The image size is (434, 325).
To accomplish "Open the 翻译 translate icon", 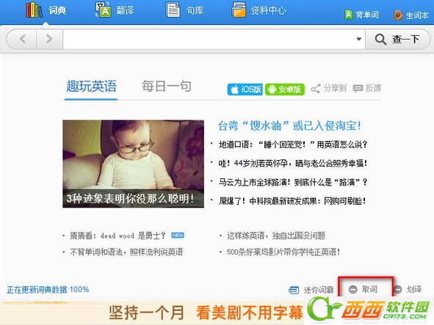I will tap(103, 10).
